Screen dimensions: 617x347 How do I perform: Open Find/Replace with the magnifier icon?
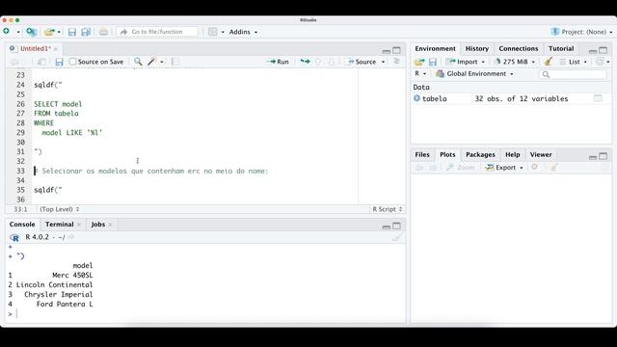click(138, 62)
